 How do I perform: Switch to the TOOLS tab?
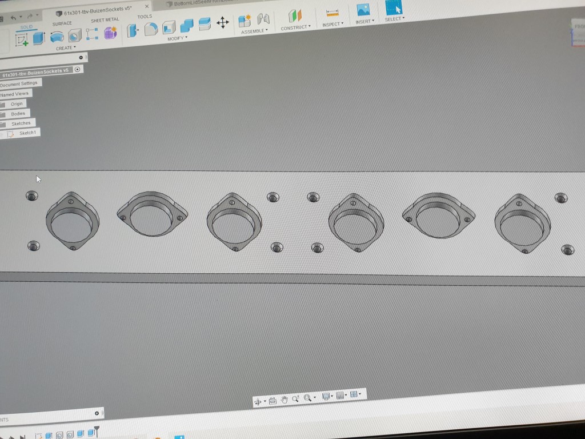click(145, 17)
